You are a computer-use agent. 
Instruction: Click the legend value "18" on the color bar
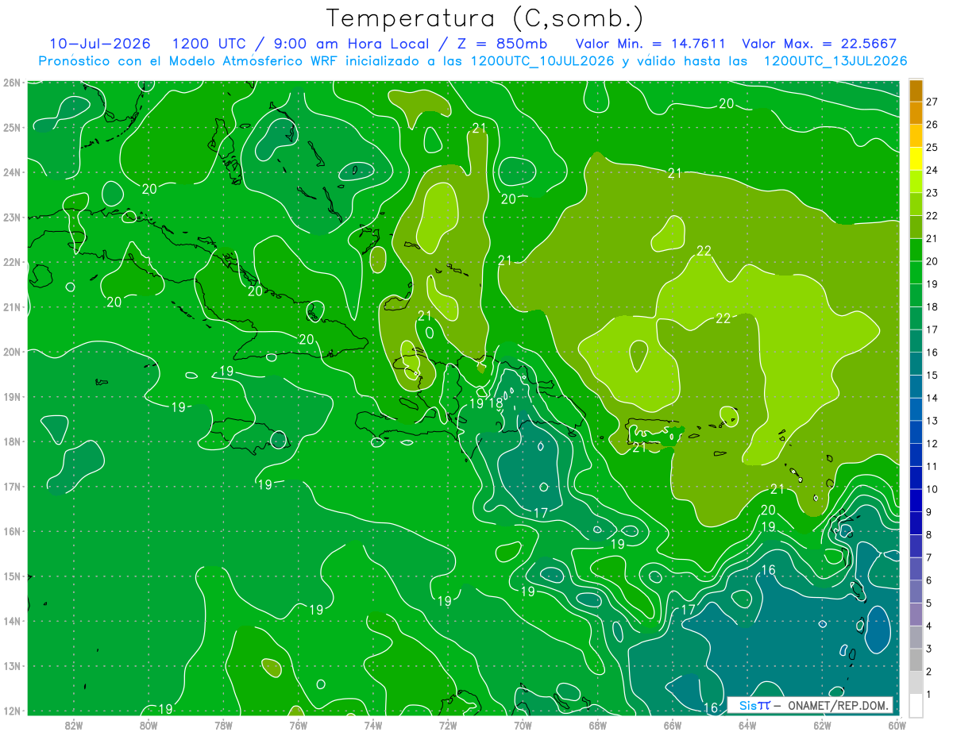[932, 306]
